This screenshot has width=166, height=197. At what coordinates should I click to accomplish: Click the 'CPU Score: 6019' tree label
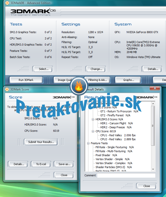106,131
